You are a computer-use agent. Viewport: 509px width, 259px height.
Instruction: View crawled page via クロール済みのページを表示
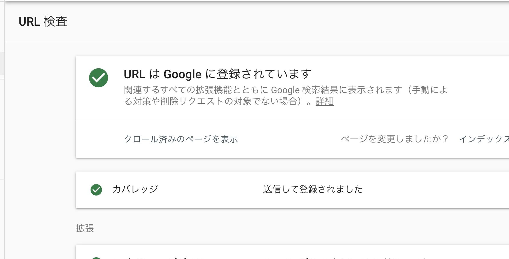(x=181, y=139)
